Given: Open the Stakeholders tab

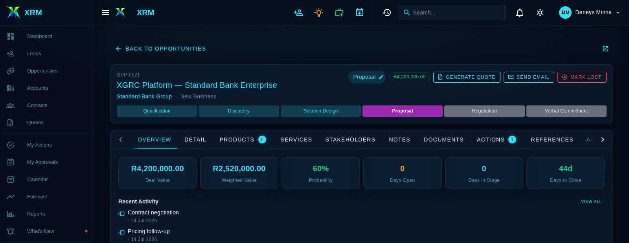Looking at the screenshot, I should click(350, 140).
